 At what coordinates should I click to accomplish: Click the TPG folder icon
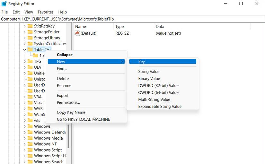pos(30,61)
